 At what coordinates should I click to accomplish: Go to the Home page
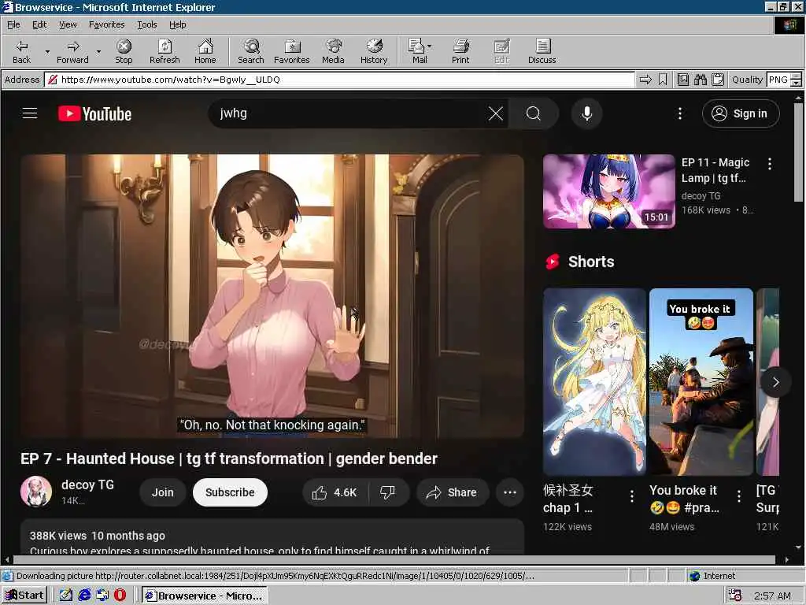205,51
